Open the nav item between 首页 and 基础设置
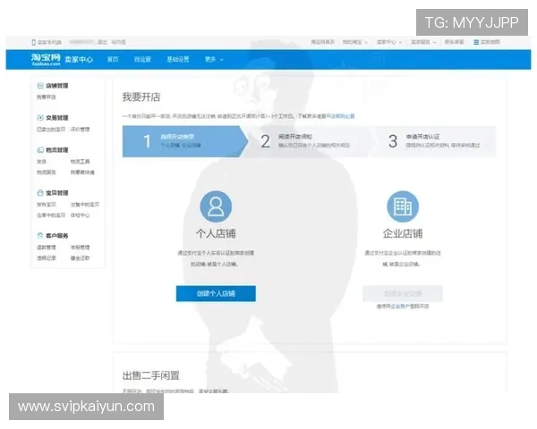The image size is (537, 429). pos(142,59)
